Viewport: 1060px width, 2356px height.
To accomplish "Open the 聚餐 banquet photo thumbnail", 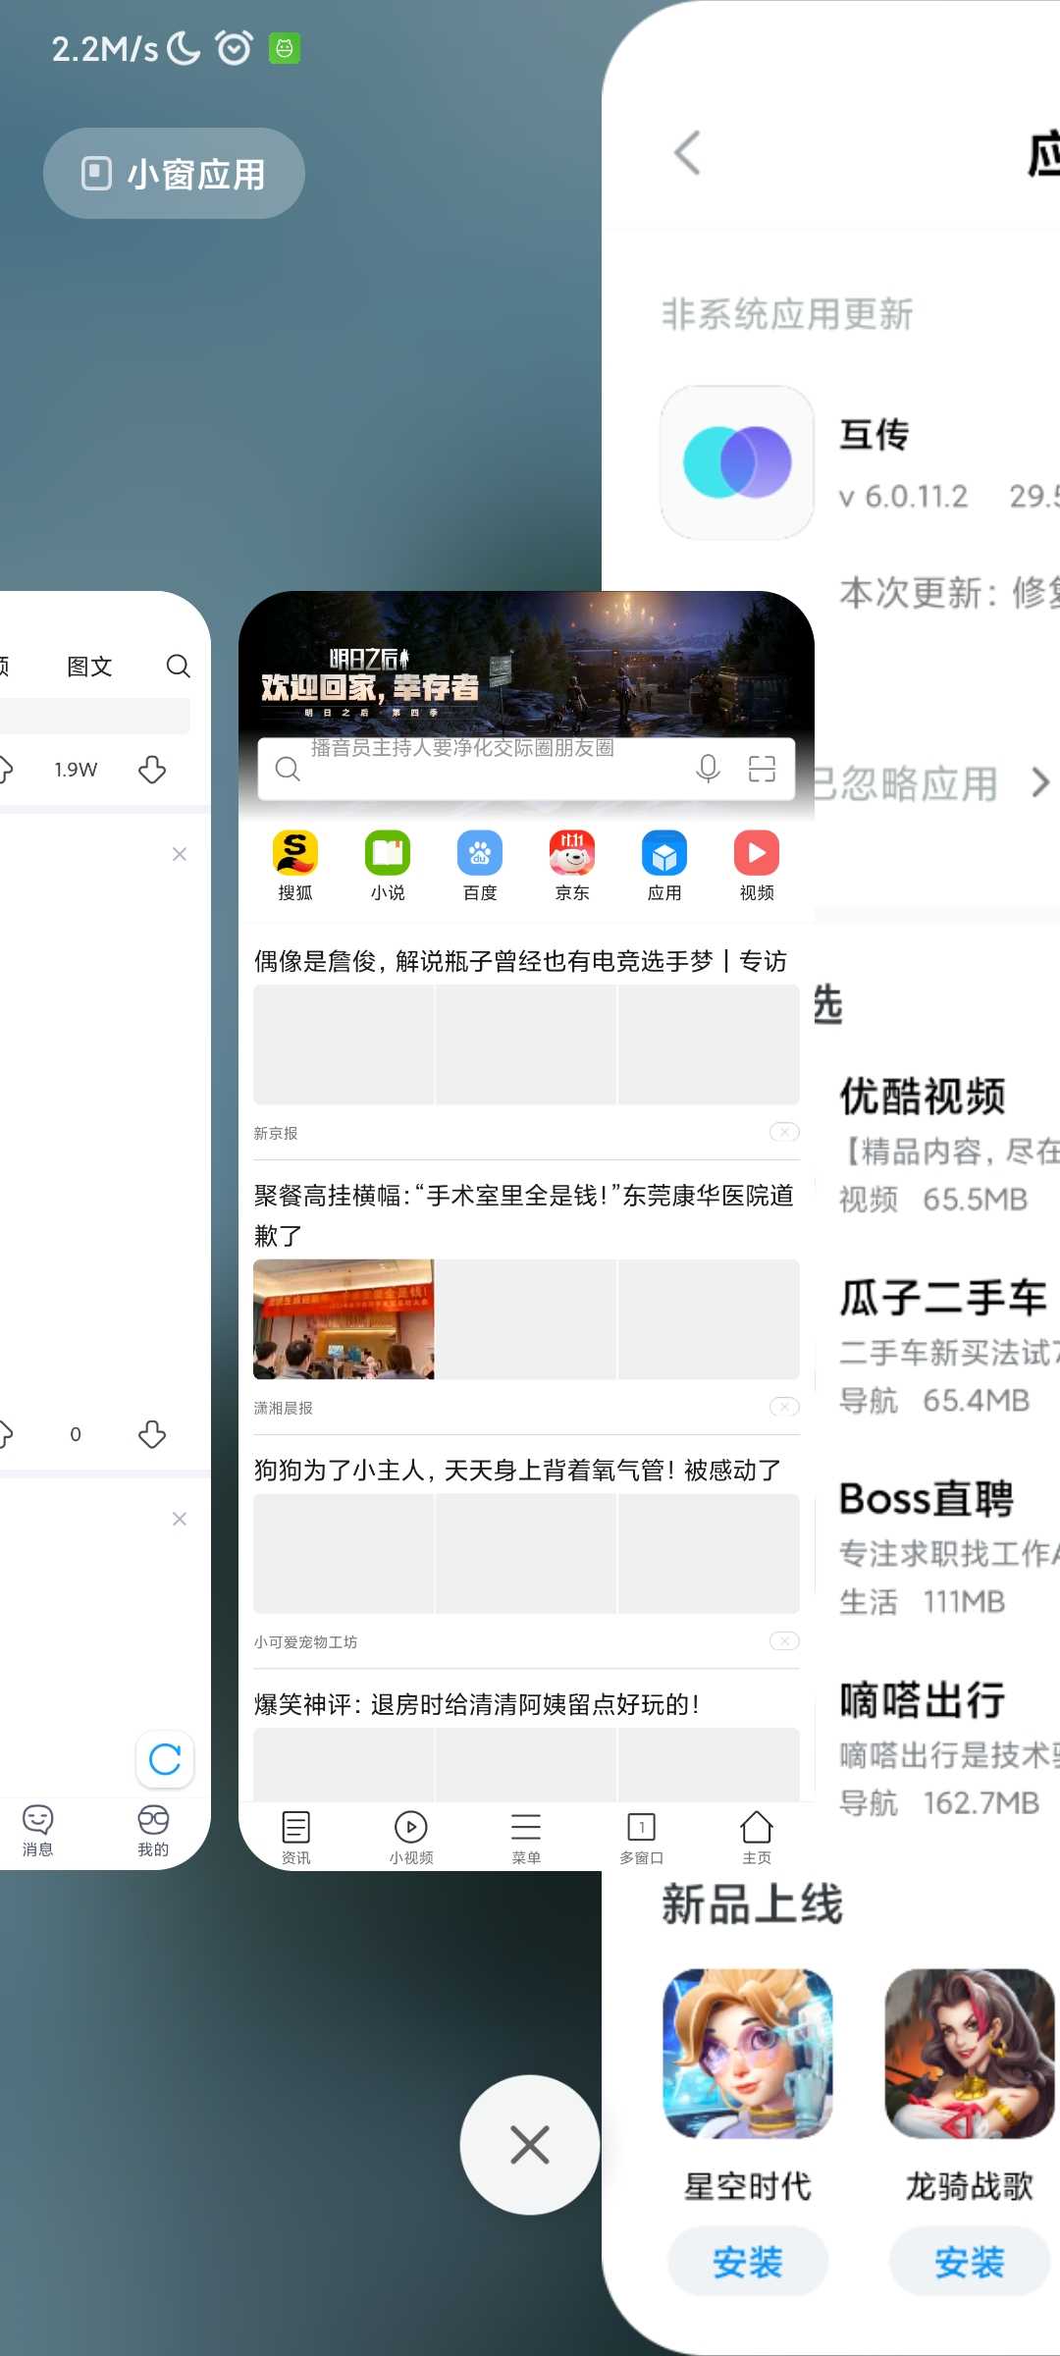I will tap(344, 1319).
